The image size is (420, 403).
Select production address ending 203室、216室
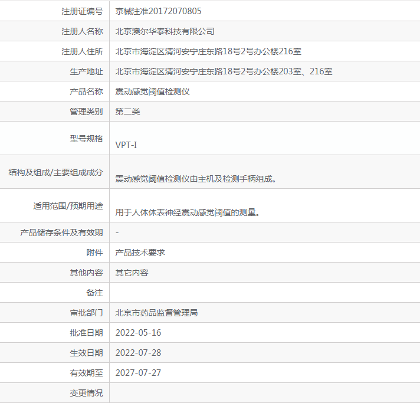[x=224, y=71]
